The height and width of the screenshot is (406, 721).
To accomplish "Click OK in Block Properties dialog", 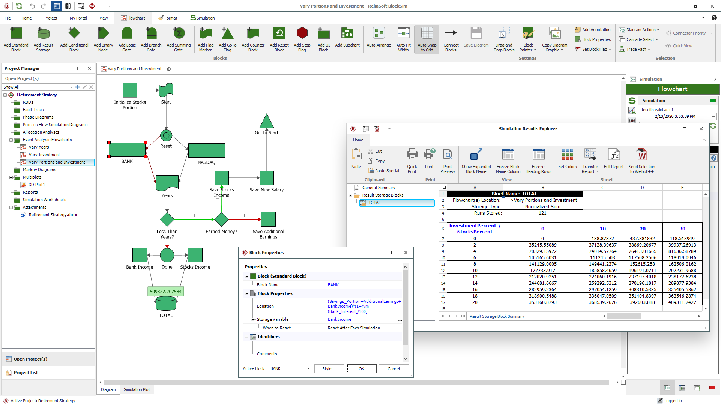I will pos(361,368).
